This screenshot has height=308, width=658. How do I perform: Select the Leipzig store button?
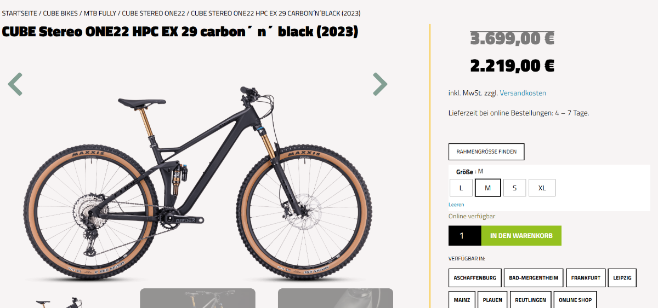pyautogui.click(x=622, y=278)
